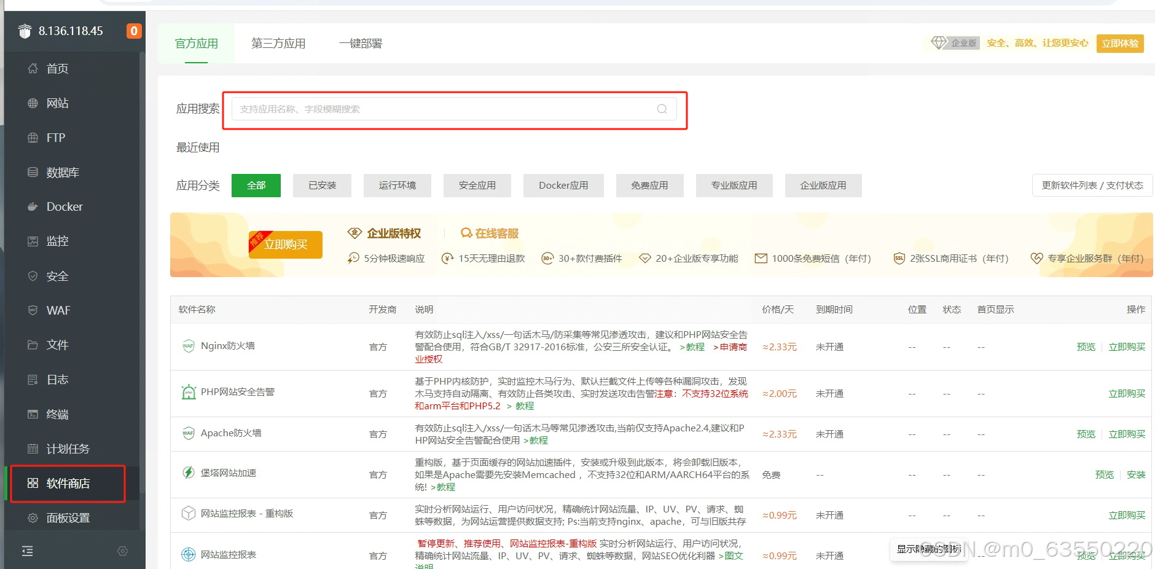
Task: Click the notification badge showing 0
Action: [134, 31]
